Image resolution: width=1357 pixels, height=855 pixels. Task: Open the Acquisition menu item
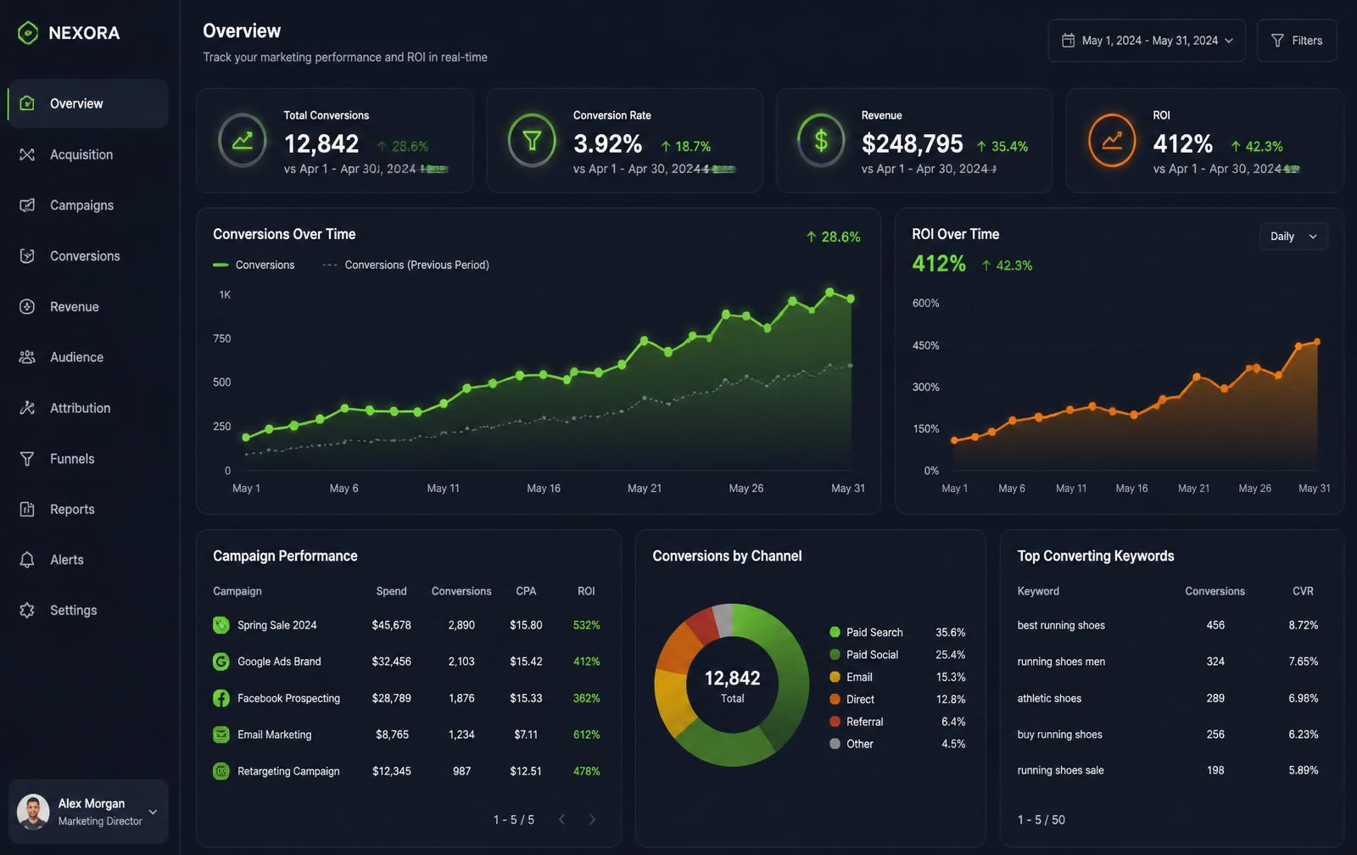click(88, 154)
